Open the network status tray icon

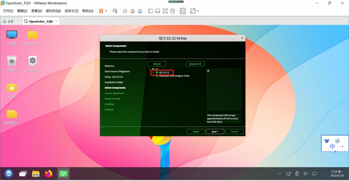tap(289, 174)
